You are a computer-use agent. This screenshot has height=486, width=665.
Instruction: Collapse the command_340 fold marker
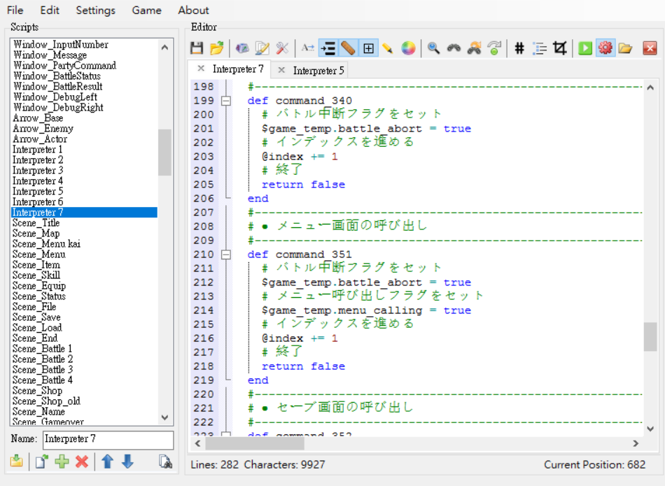(x=226, y=101)
